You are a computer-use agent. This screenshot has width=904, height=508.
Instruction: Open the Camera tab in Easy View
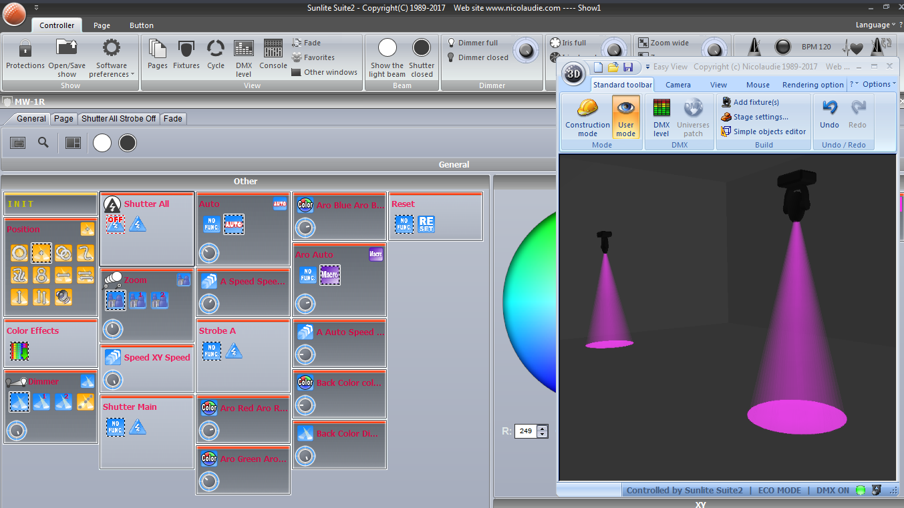[678, 85]
